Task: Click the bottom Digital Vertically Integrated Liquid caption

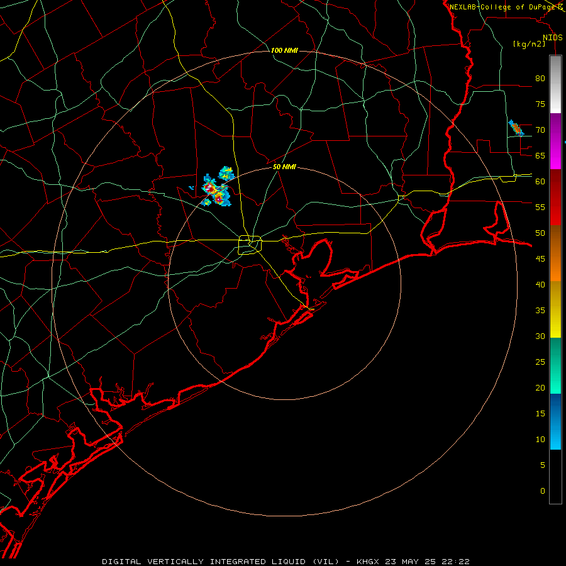Action: tap(286, 562)
